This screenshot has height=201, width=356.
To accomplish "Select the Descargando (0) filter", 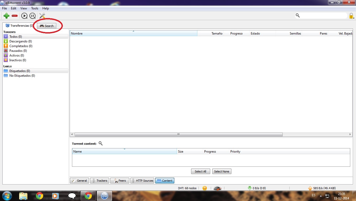I will [x=36, y=41].
